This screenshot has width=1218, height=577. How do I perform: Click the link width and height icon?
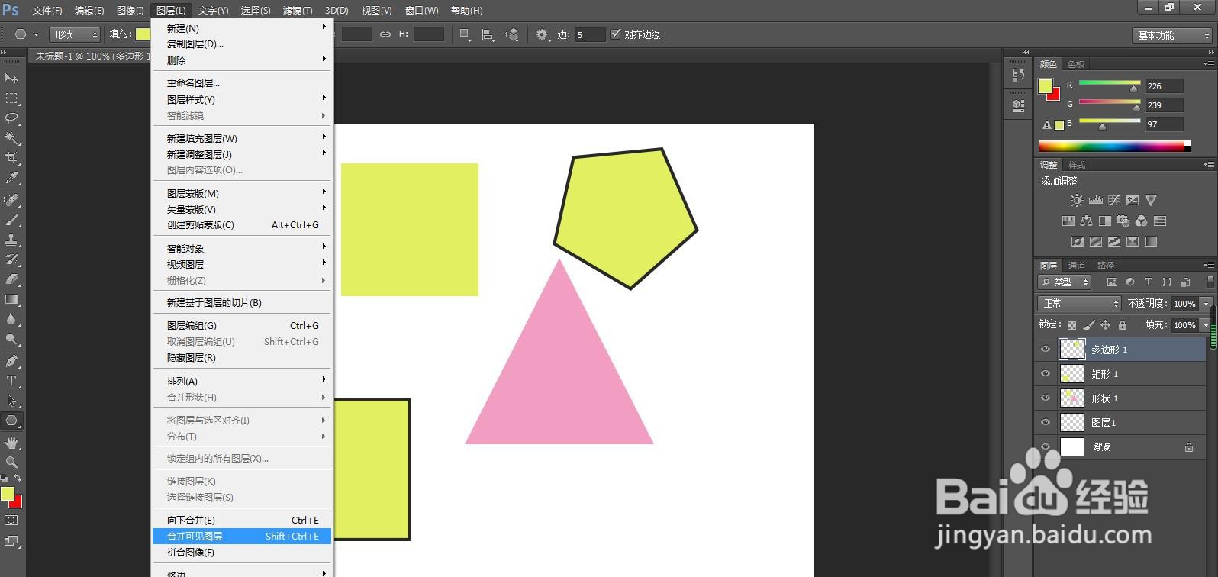click(x=385, y=34)
